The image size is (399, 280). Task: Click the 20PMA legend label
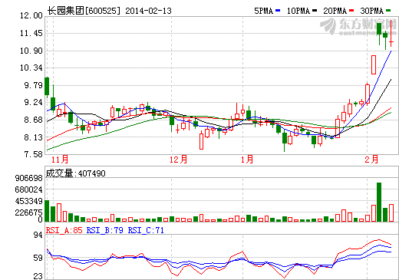point(335,11)
